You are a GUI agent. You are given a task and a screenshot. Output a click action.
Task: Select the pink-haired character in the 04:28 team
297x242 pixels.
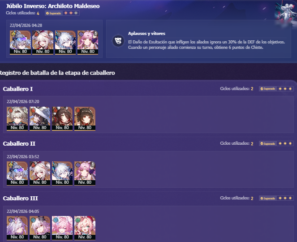point(88,43)
